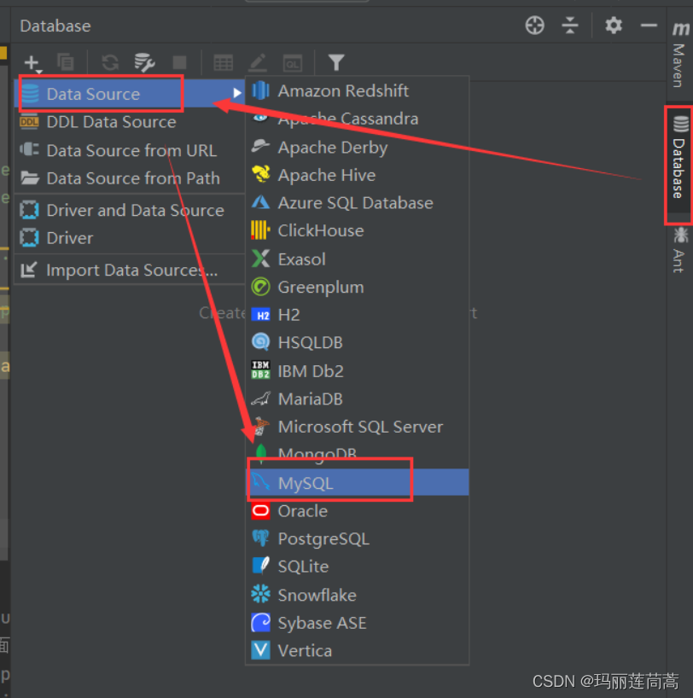Choose HSQLDB data source

pos(358,343)
